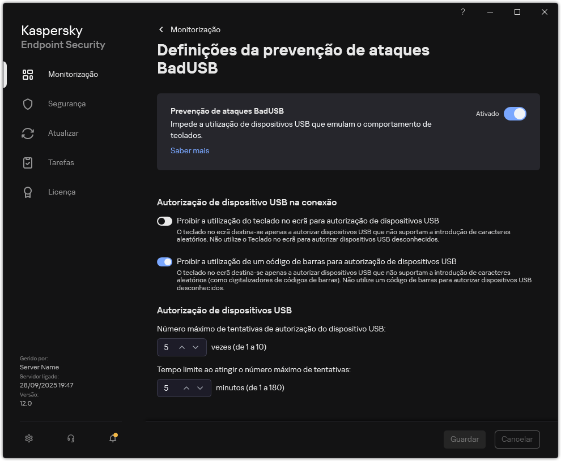Save settings with Guardar button
Screen dimensions: 561x461
pyautogui.click(x=464, y=440)
